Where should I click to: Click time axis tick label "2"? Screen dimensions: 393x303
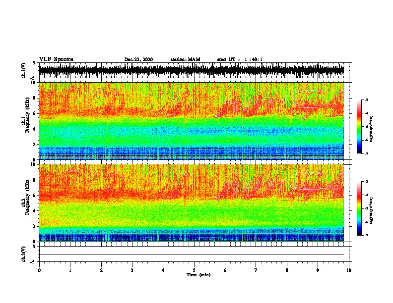(101, 270)
